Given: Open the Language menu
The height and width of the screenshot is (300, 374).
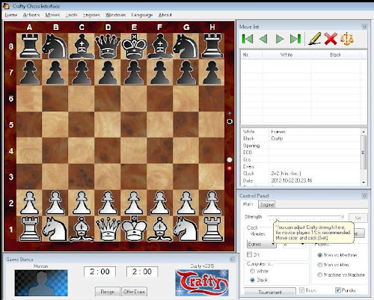Looking at the screenshot, I should coord(142,15).
